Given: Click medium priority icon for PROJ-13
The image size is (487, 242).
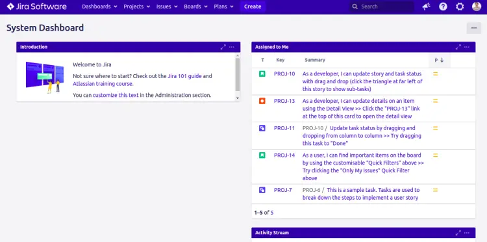Looking at the screenshot, I should [436, 101].
